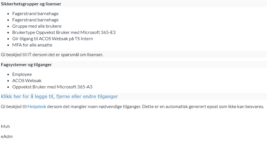Viewport: 267px width, 142px height.
Task: Click the sentence about lisenser questions to IT
Action: click(x=52, y=55)
